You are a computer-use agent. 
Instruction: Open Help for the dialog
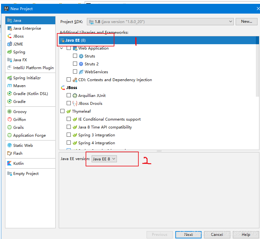pos(246,235)
